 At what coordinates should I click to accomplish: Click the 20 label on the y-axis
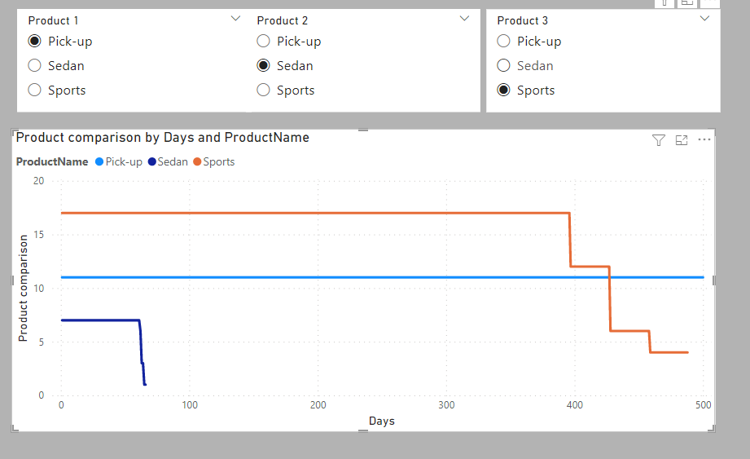click(x=39, y=181)
